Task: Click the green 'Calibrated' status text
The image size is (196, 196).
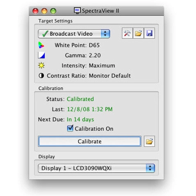Action: [x=80, y=99]
